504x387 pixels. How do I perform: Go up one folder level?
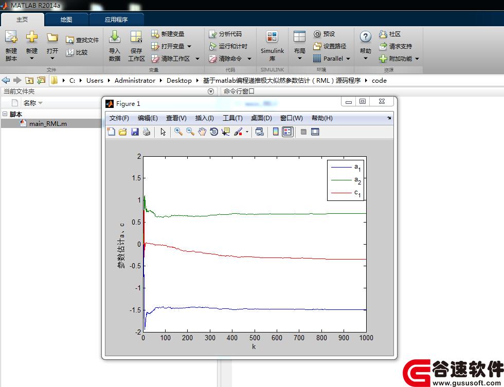coord(29,80)
